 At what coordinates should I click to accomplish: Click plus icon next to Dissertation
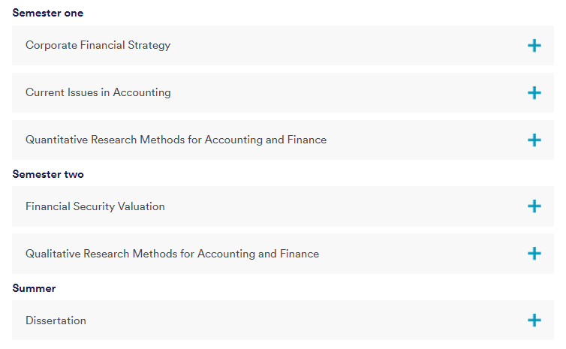pos(534,320)
